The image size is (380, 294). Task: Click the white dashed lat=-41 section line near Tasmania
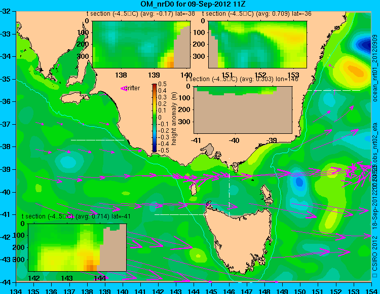pyautogui.click(x=181, y=214)
